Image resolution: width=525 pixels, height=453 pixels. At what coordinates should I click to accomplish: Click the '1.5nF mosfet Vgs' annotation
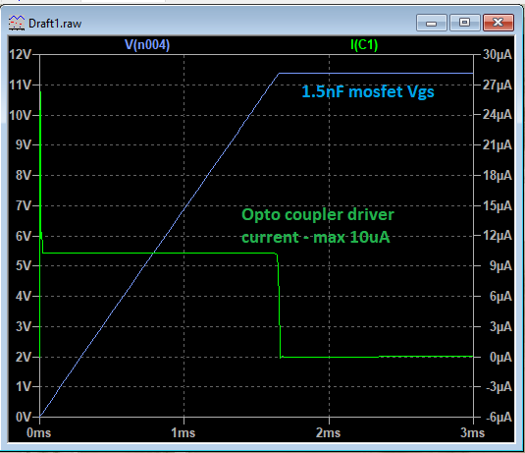[368, 91]
